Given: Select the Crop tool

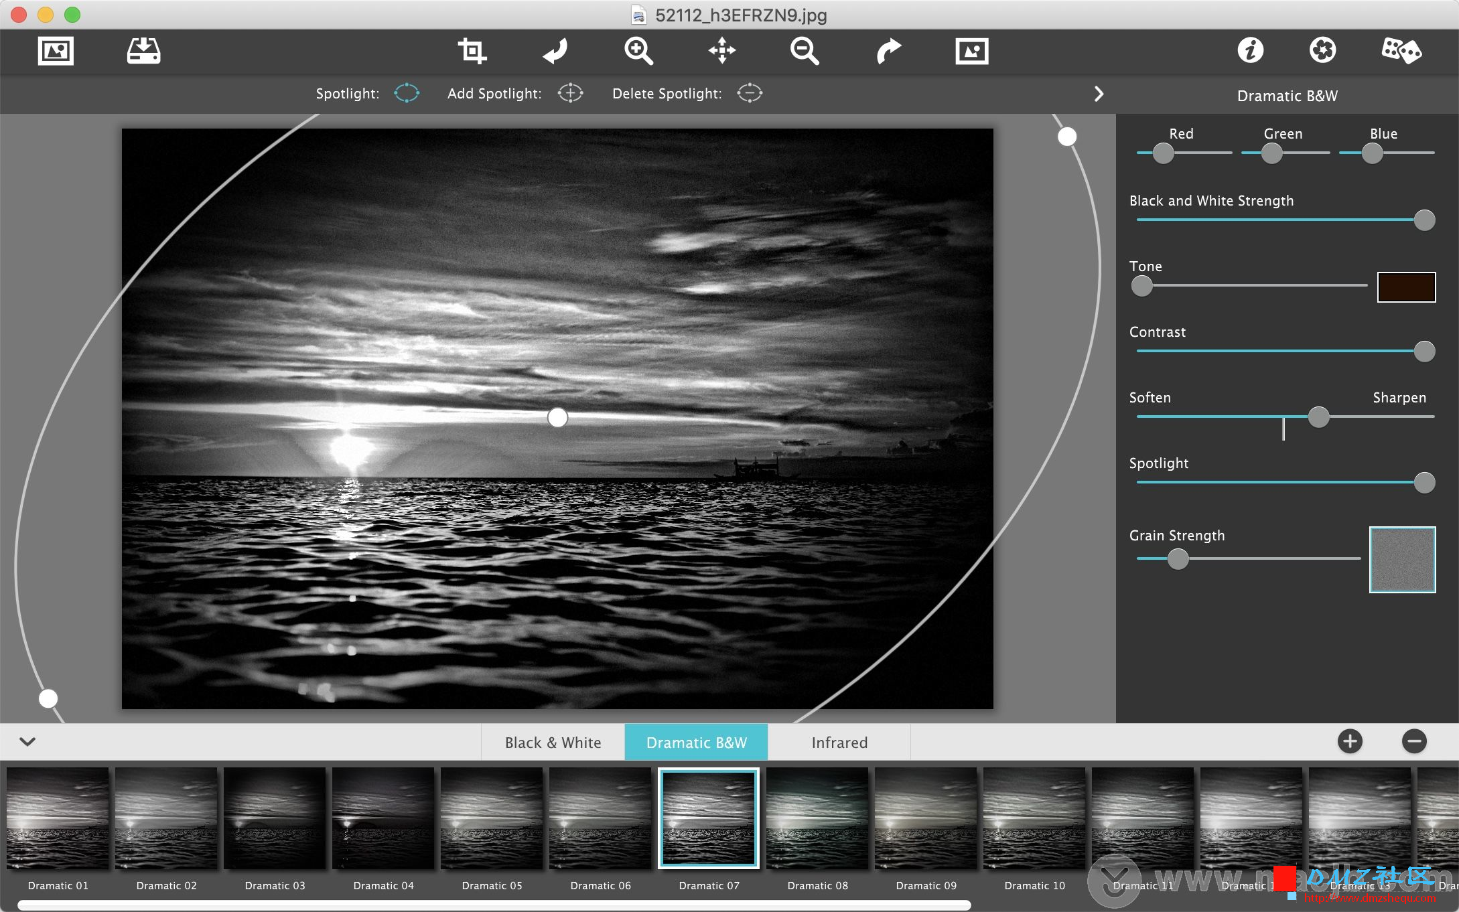Looking at the screenshot, I should coord(472,51).
